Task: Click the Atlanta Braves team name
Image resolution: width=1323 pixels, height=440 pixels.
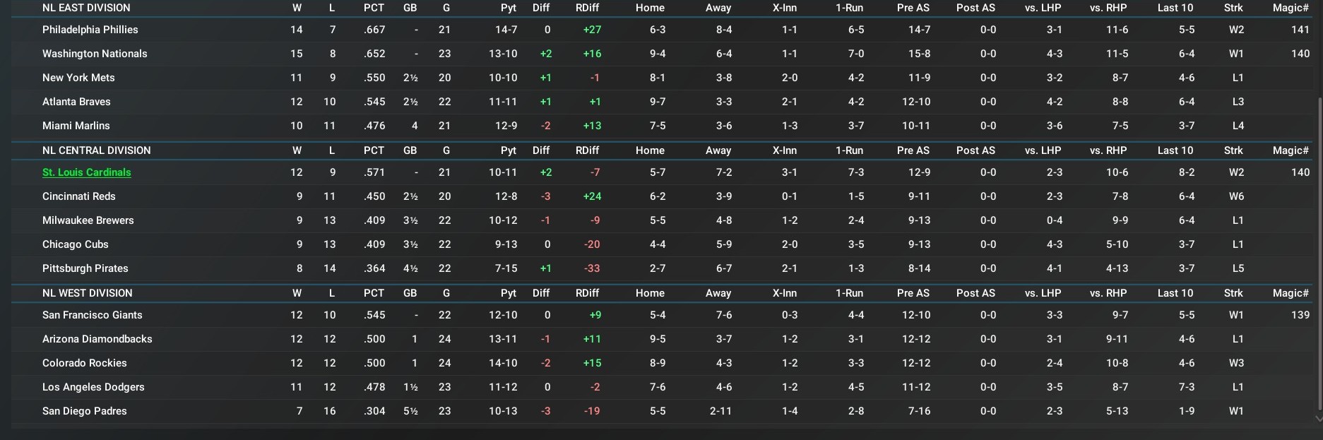Action: coord(76,102)
